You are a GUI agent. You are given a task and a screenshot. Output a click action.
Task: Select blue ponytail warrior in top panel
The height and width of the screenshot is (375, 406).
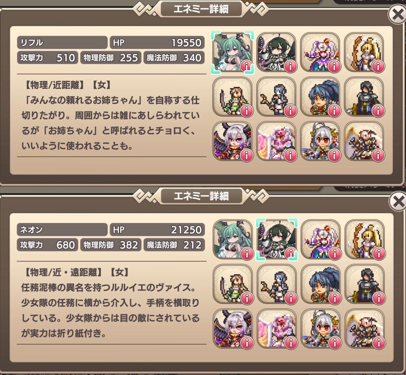click(x=320, y=97)
